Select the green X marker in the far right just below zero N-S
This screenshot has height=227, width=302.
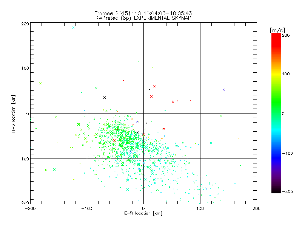221,117
